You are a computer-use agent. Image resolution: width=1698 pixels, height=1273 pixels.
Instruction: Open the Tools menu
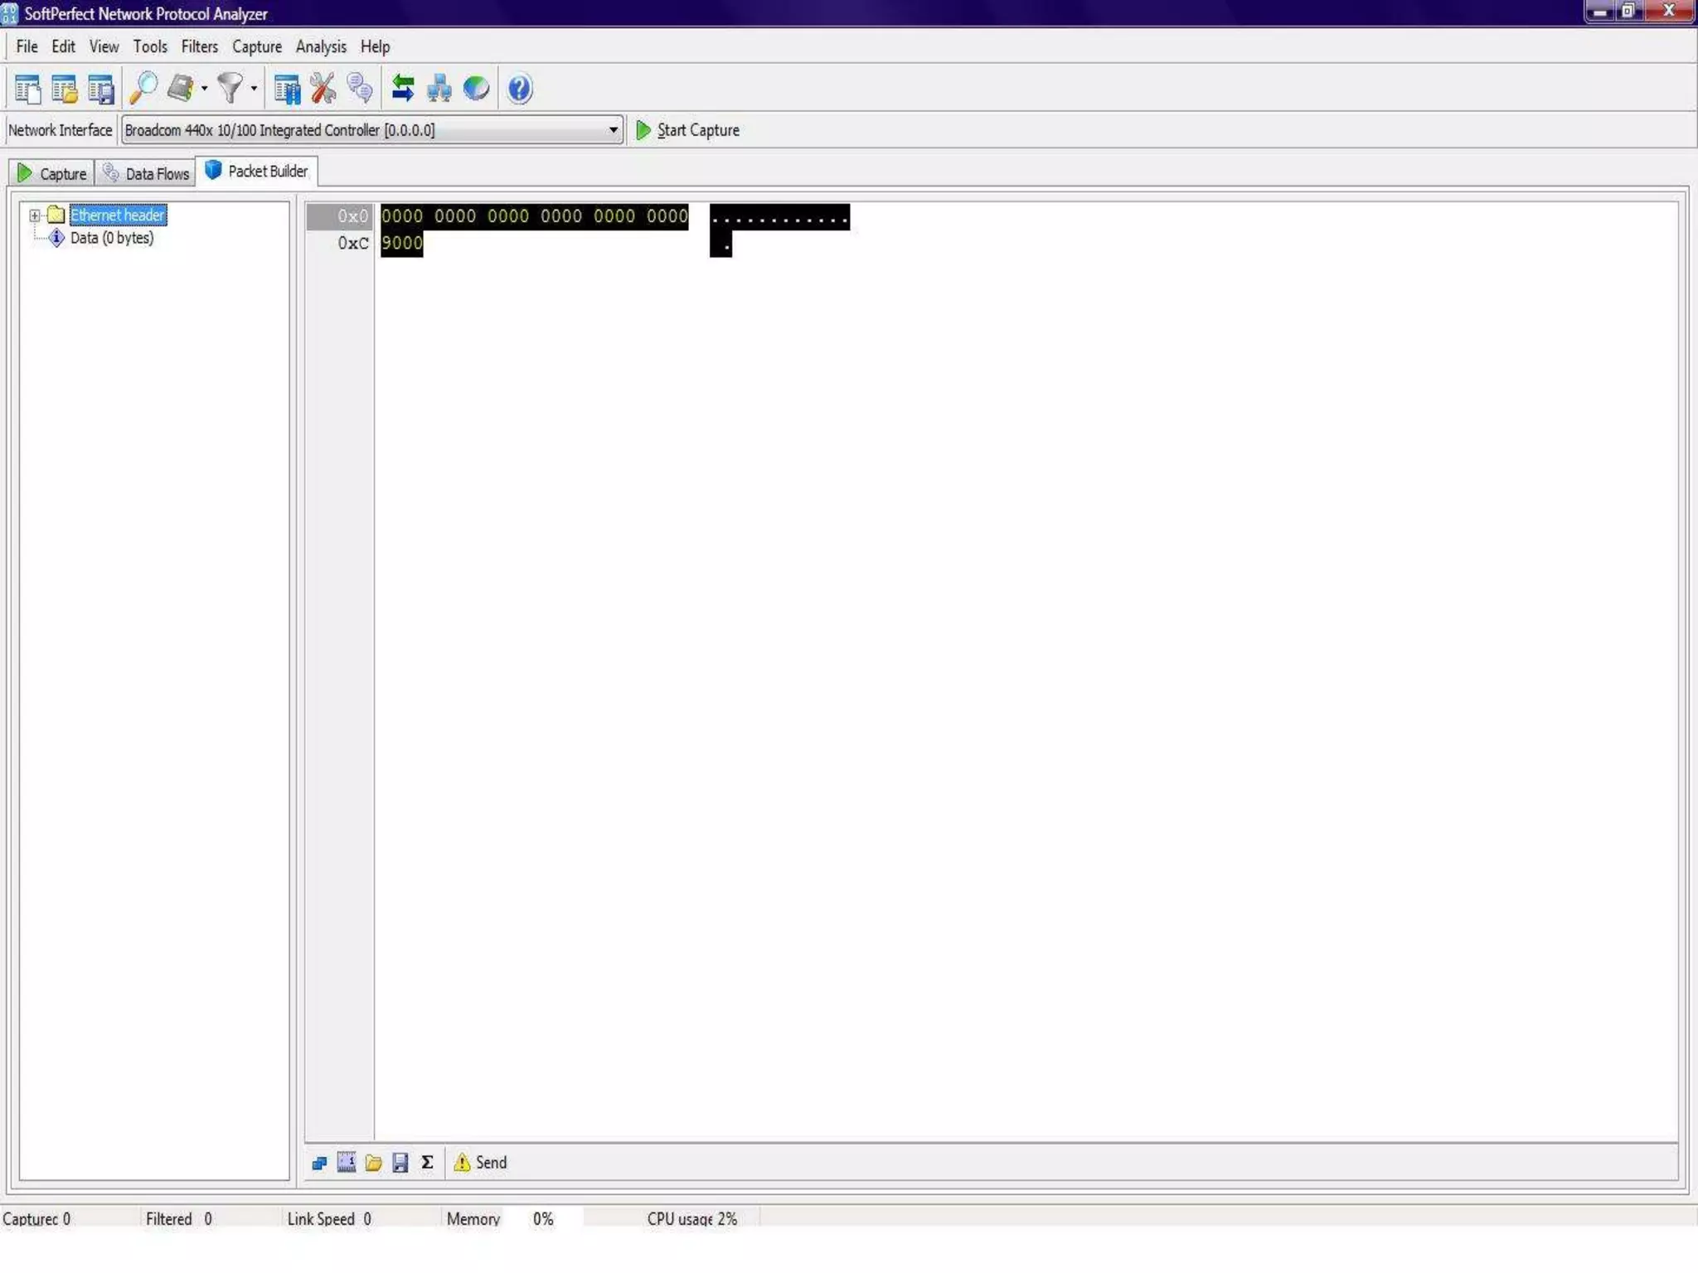coord(150,46)
